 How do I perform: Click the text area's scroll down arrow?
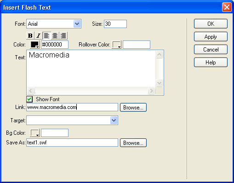click(160, 83)
